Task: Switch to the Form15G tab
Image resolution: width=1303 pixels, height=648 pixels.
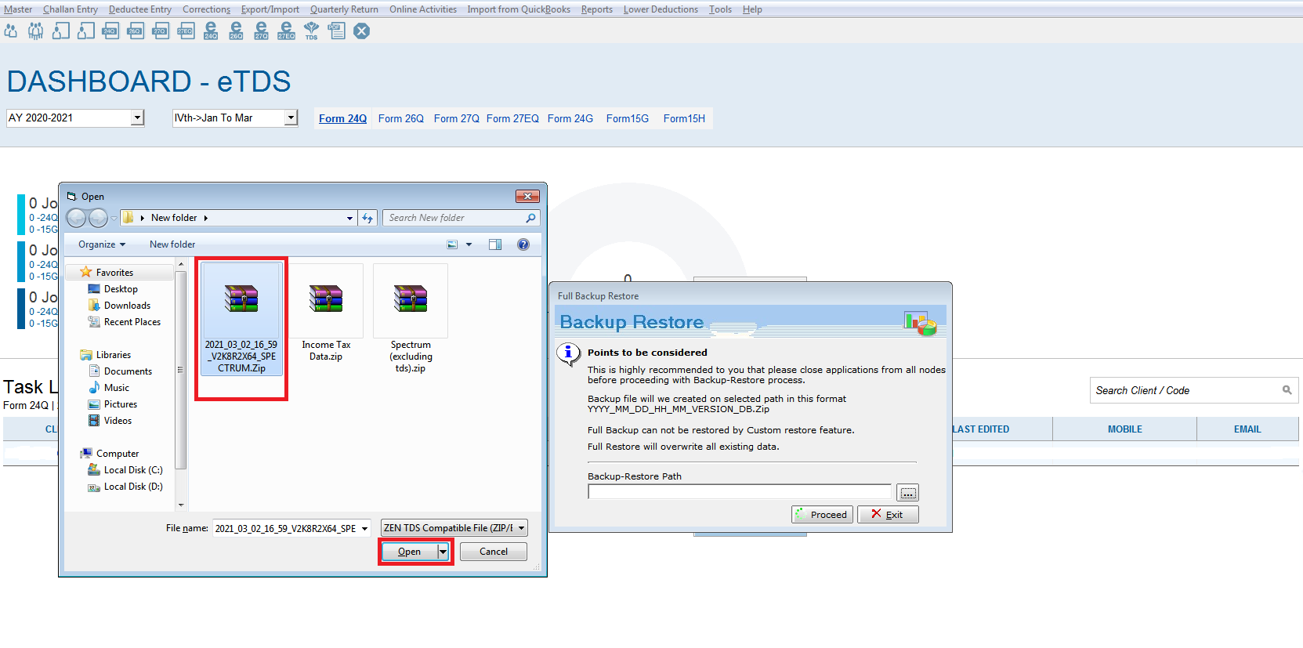Action: [x=627, y=118]
